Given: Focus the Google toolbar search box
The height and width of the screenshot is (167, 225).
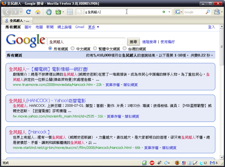Looking at the screenshot, I should (x=194, y=12).
